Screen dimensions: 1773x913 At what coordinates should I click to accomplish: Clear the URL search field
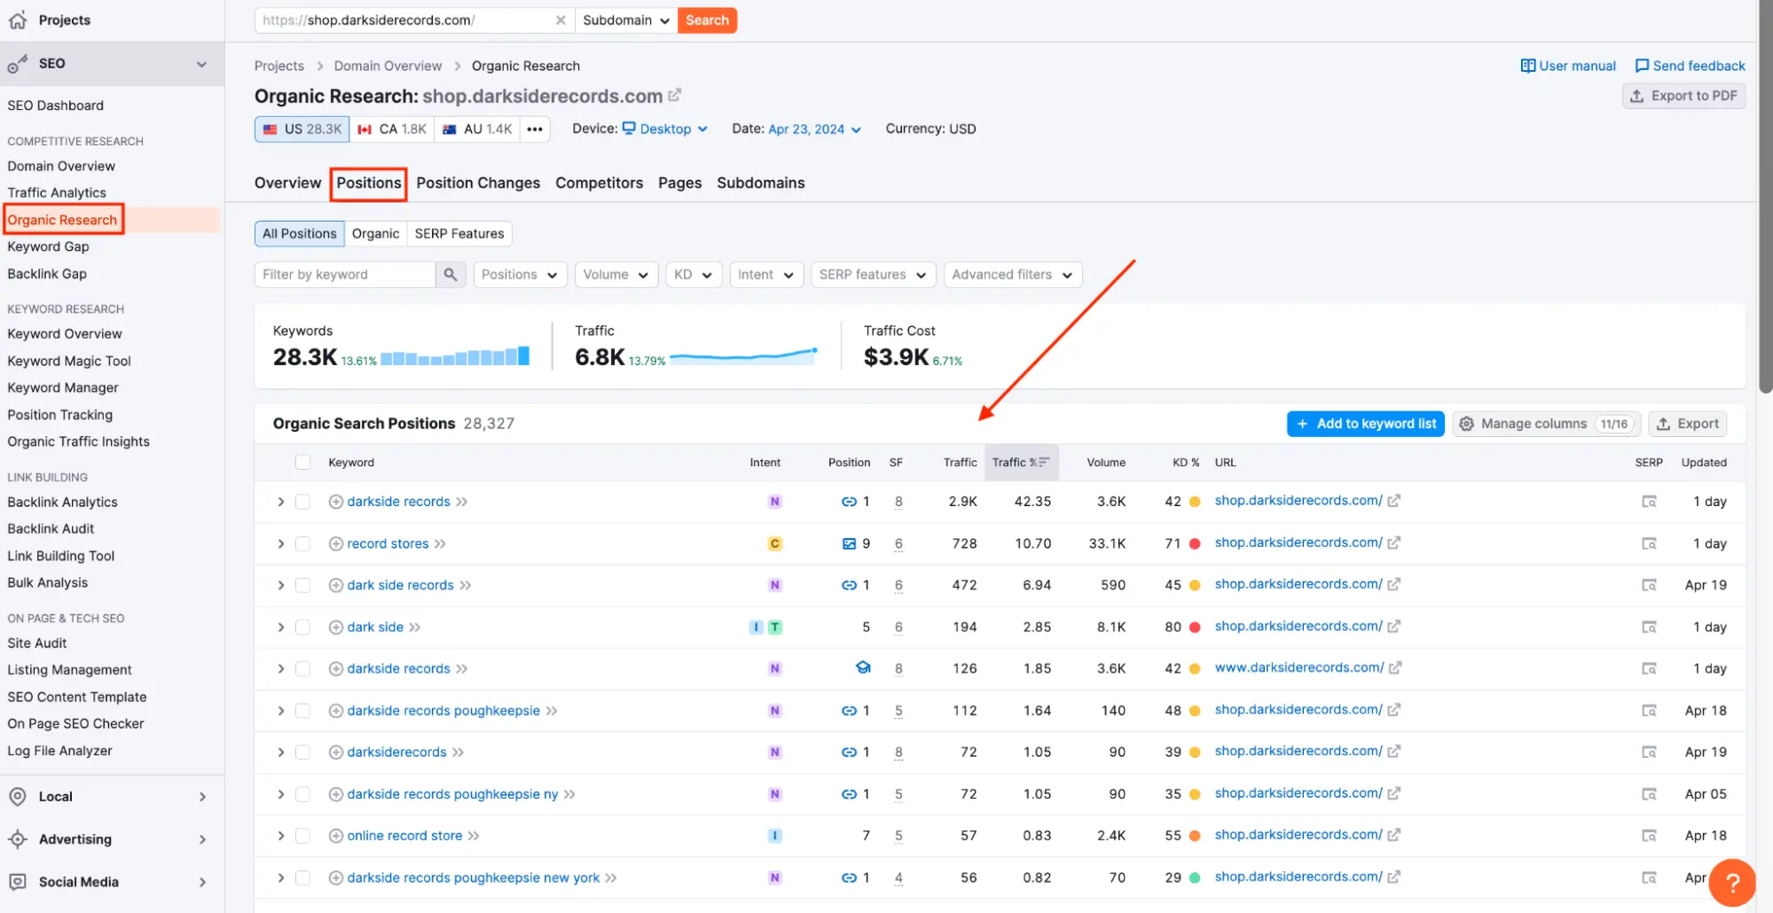(561, 20)
